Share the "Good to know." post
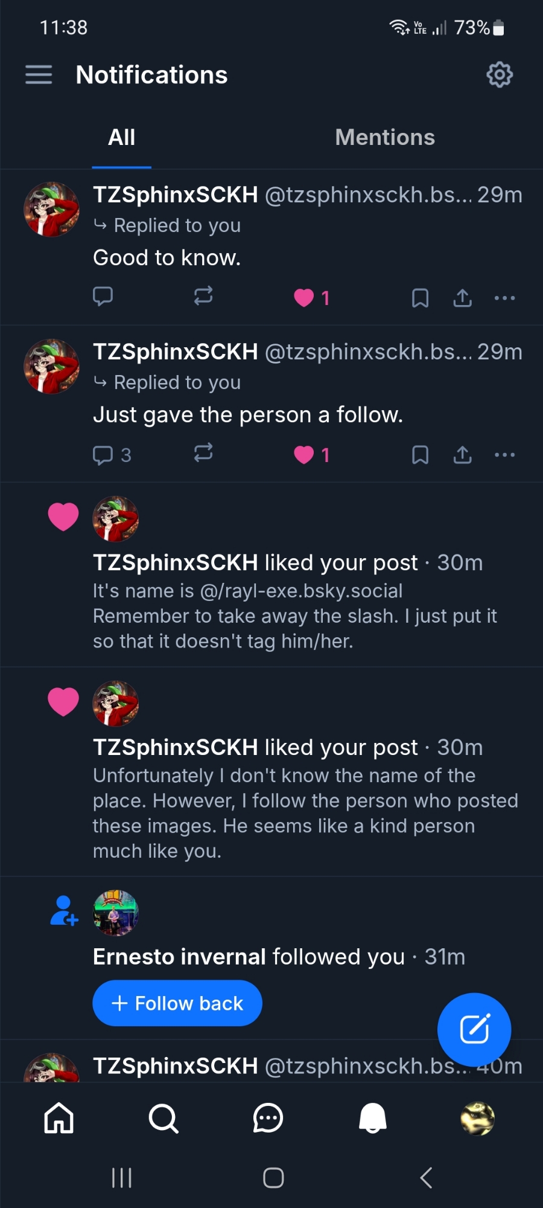543x1208 pixels. pos(463,298)
